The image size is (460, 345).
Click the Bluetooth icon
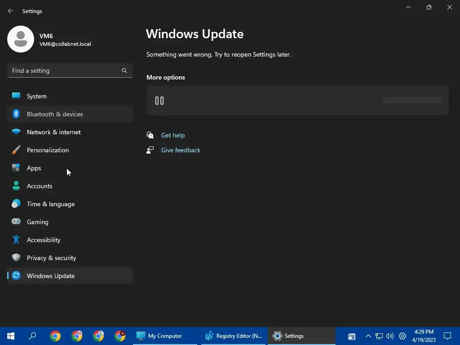pos(16,114)
